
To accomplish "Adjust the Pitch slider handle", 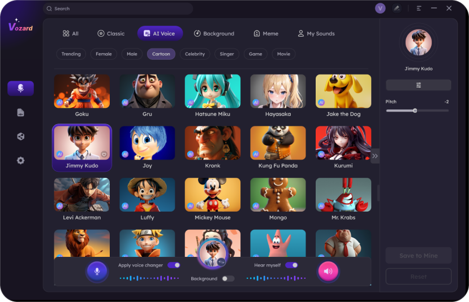I will (x=415, y=111).
